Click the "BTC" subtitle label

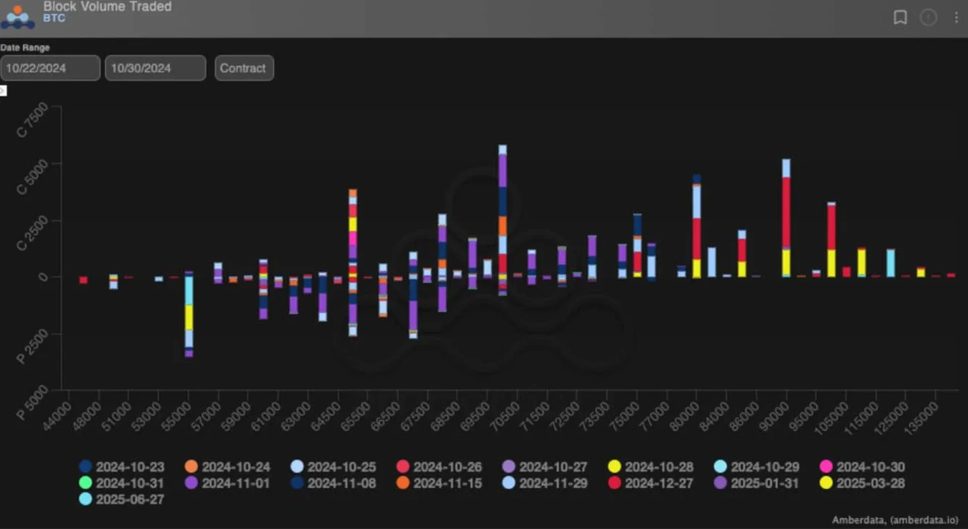point(54,18)
